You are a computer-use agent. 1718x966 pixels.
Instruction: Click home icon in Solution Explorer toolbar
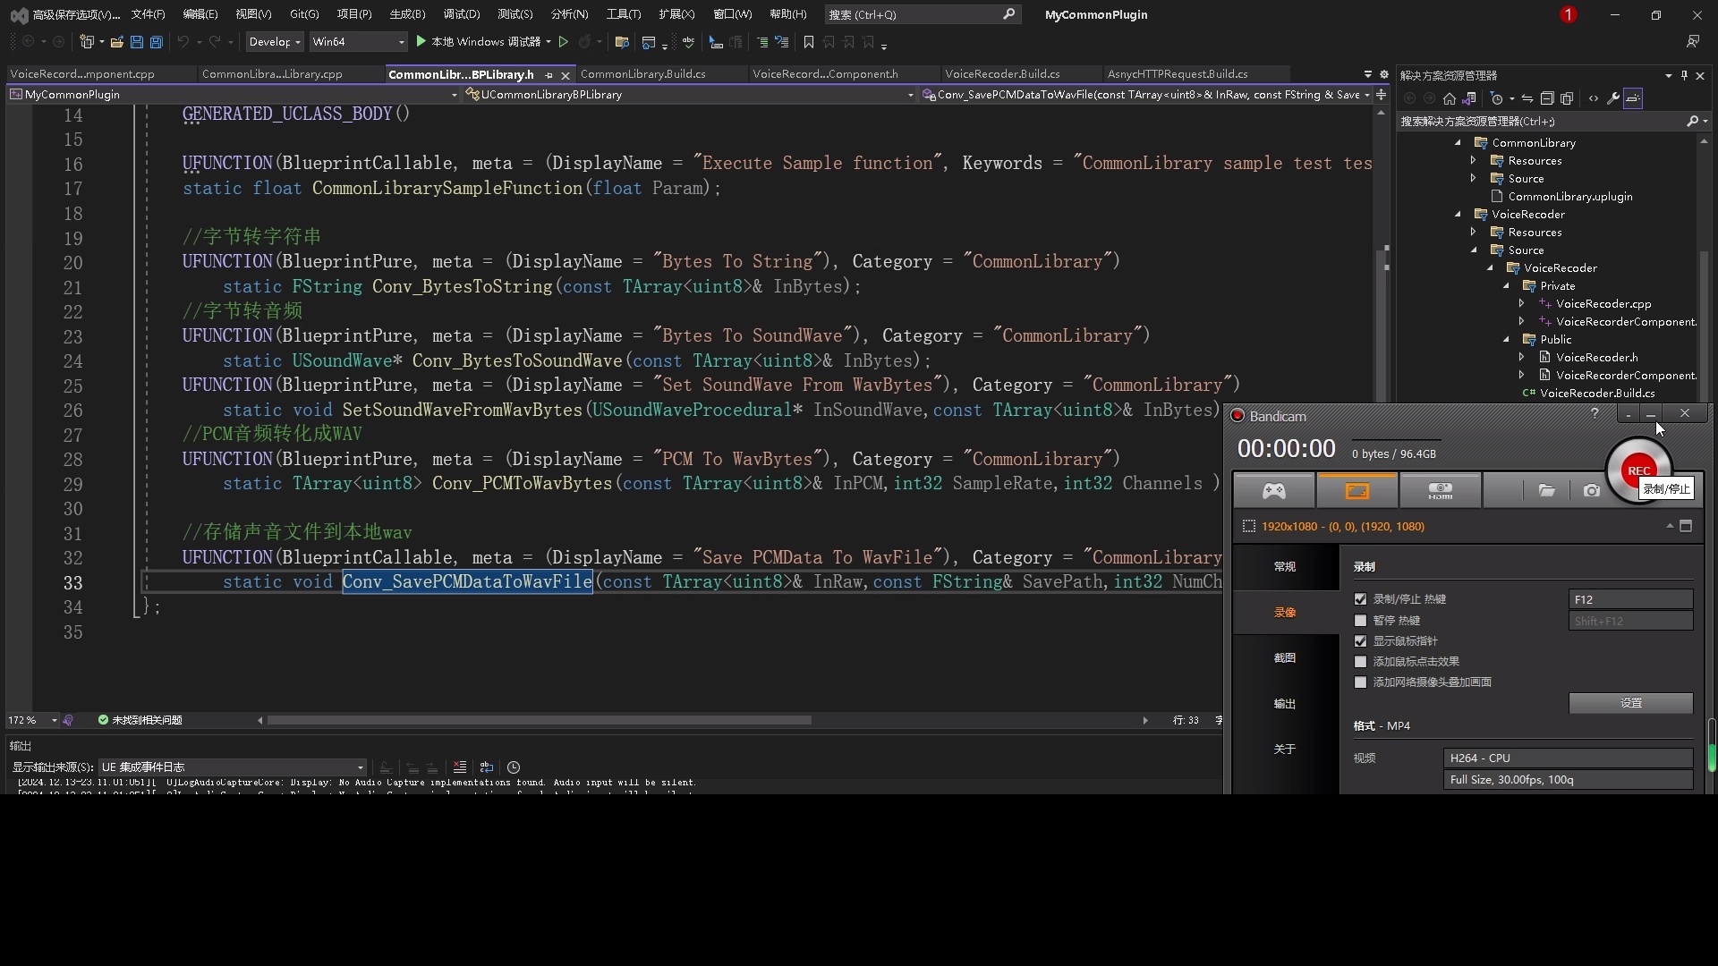coord(1449,99)
